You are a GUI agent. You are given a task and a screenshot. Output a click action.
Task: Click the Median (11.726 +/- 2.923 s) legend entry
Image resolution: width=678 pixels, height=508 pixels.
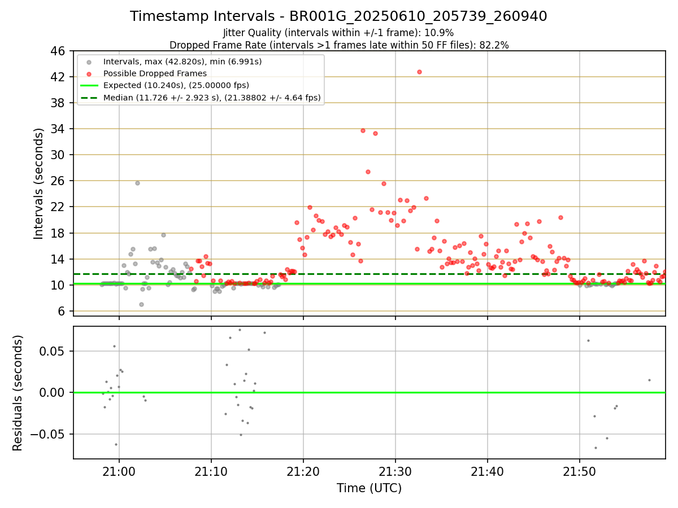click(x=212, y=98)
